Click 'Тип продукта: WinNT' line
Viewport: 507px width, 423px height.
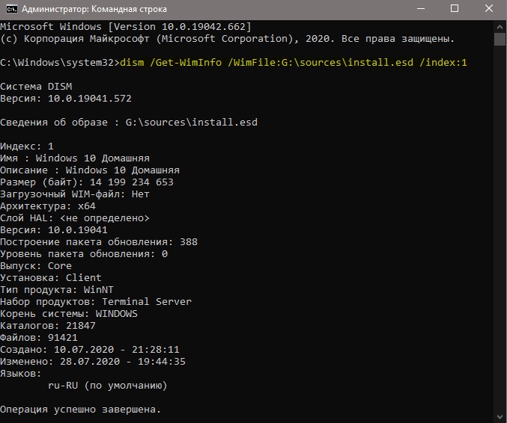(57, 290)
